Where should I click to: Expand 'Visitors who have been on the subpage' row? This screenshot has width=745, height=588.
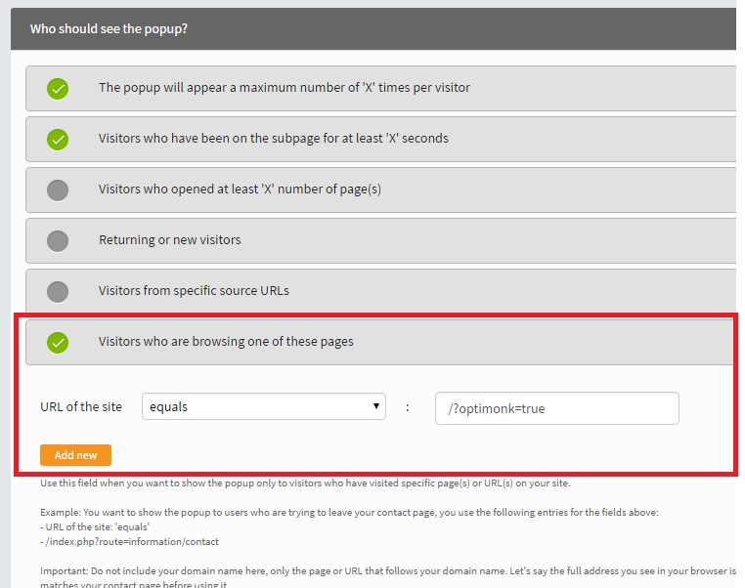coord(380,139)
